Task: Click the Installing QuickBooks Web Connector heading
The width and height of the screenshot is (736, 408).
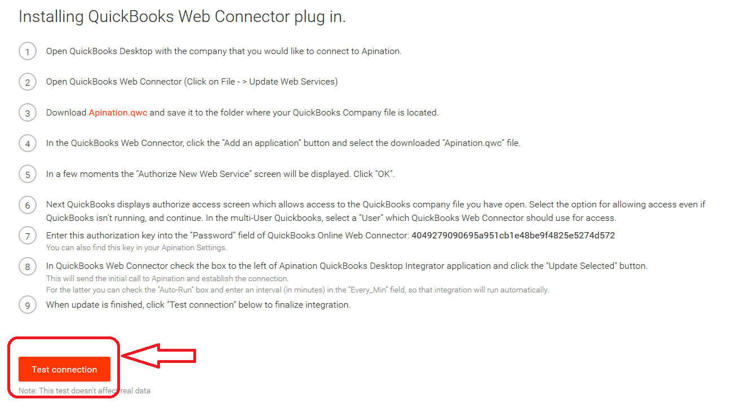Action: click(x=182, y=17)
